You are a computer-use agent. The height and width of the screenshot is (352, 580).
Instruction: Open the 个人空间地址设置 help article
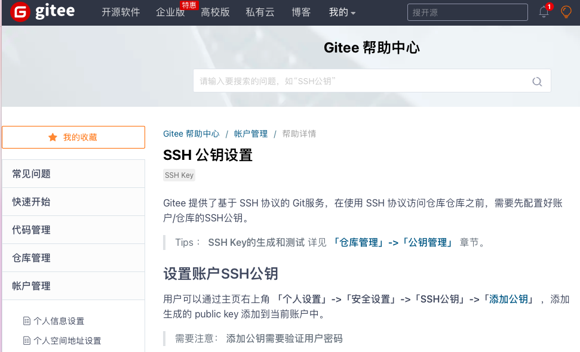coord(67,341)
